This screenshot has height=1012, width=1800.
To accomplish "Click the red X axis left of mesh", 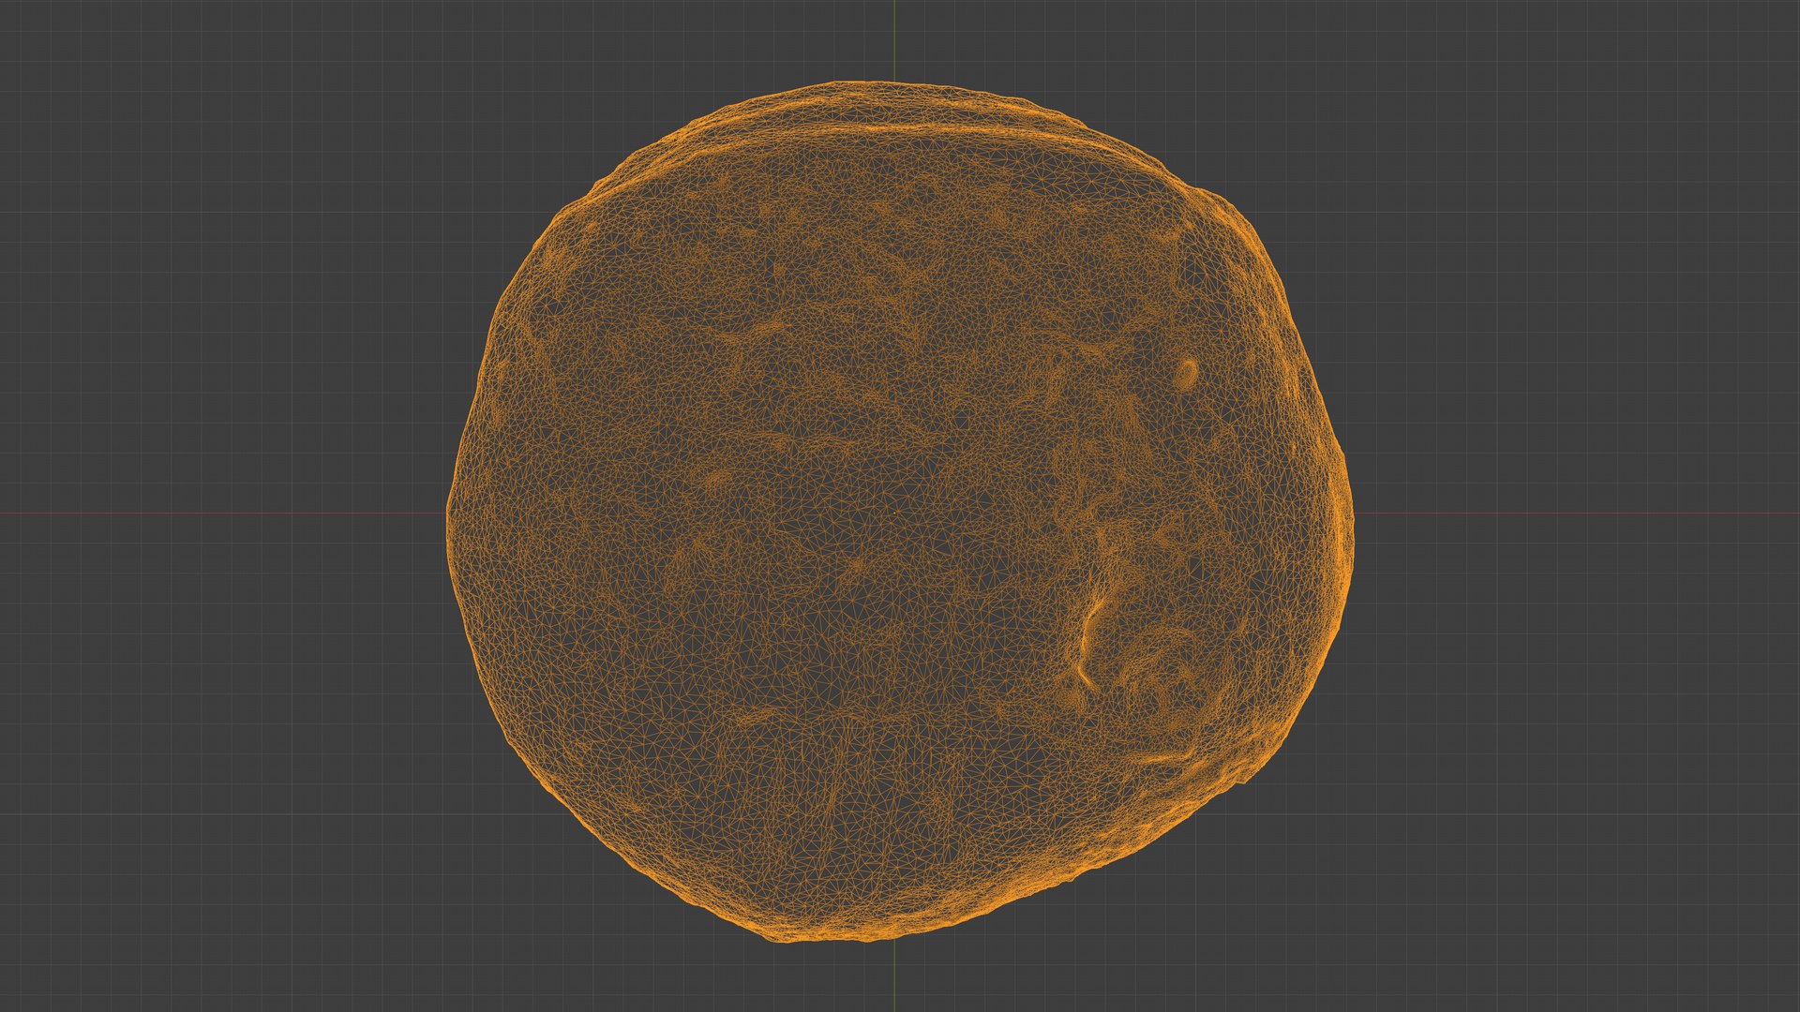I will (225, 513).
